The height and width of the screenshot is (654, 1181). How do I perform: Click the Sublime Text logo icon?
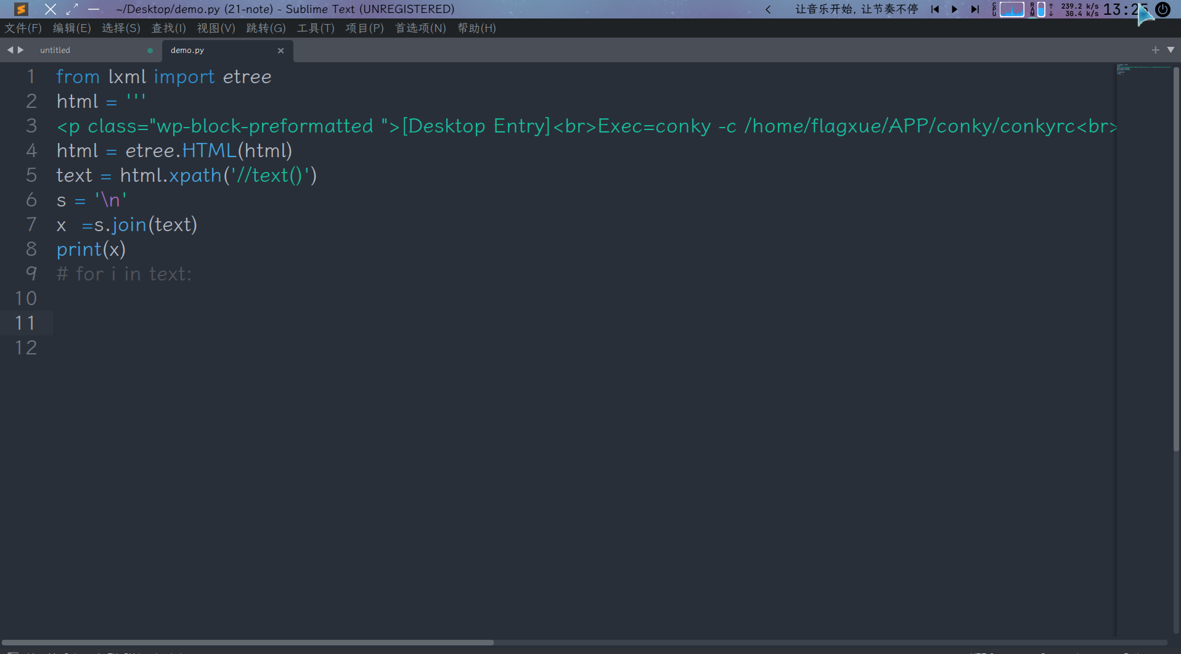click(21, 9)
